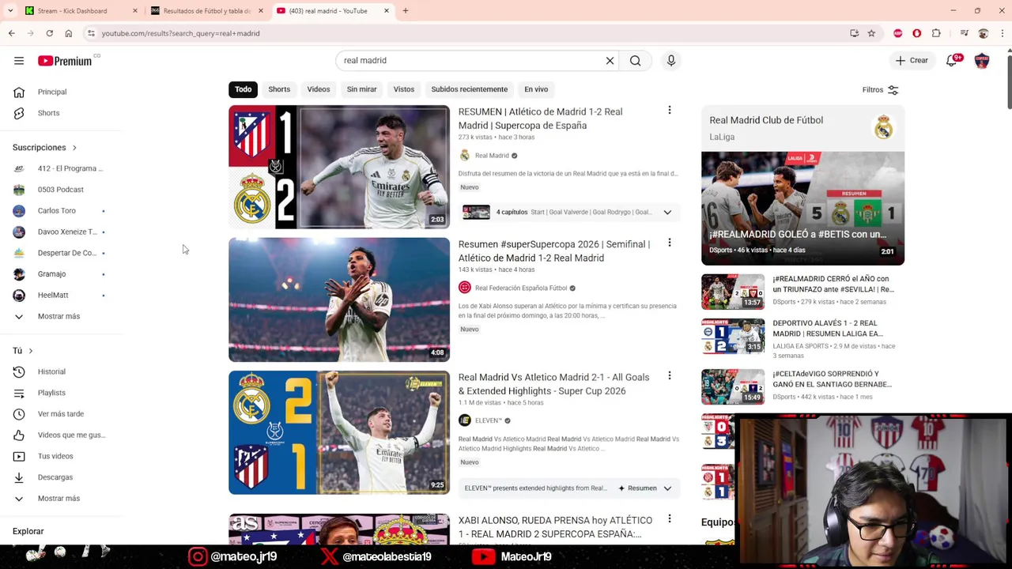Select the Shorts filter chip
The width and height of the screenshot is (1012, 569).
click(x=279, y=89)
